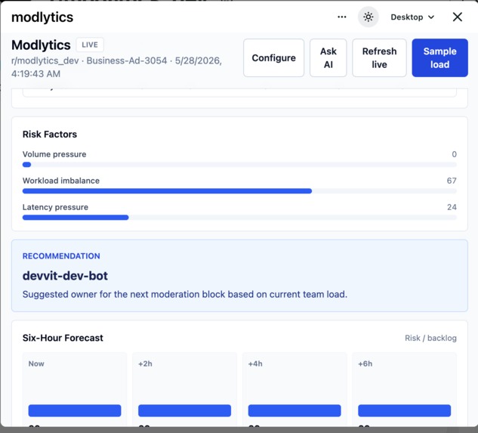Click the Risk Factors heading
The width and height of the screenshot is (478, 433).
tap(50, 135)
